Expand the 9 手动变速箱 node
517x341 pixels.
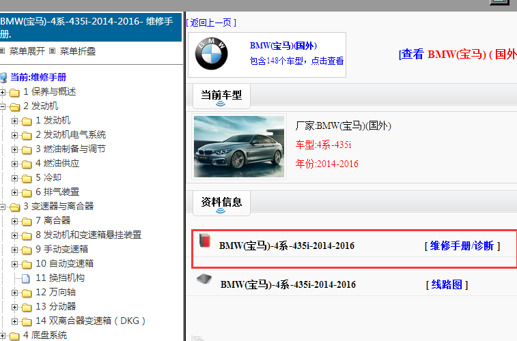tap(14, 250)
